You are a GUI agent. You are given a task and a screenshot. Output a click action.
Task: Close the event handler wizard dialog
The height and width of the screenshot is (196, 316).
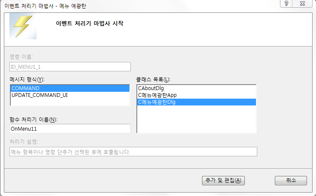(x=302, y=3)
